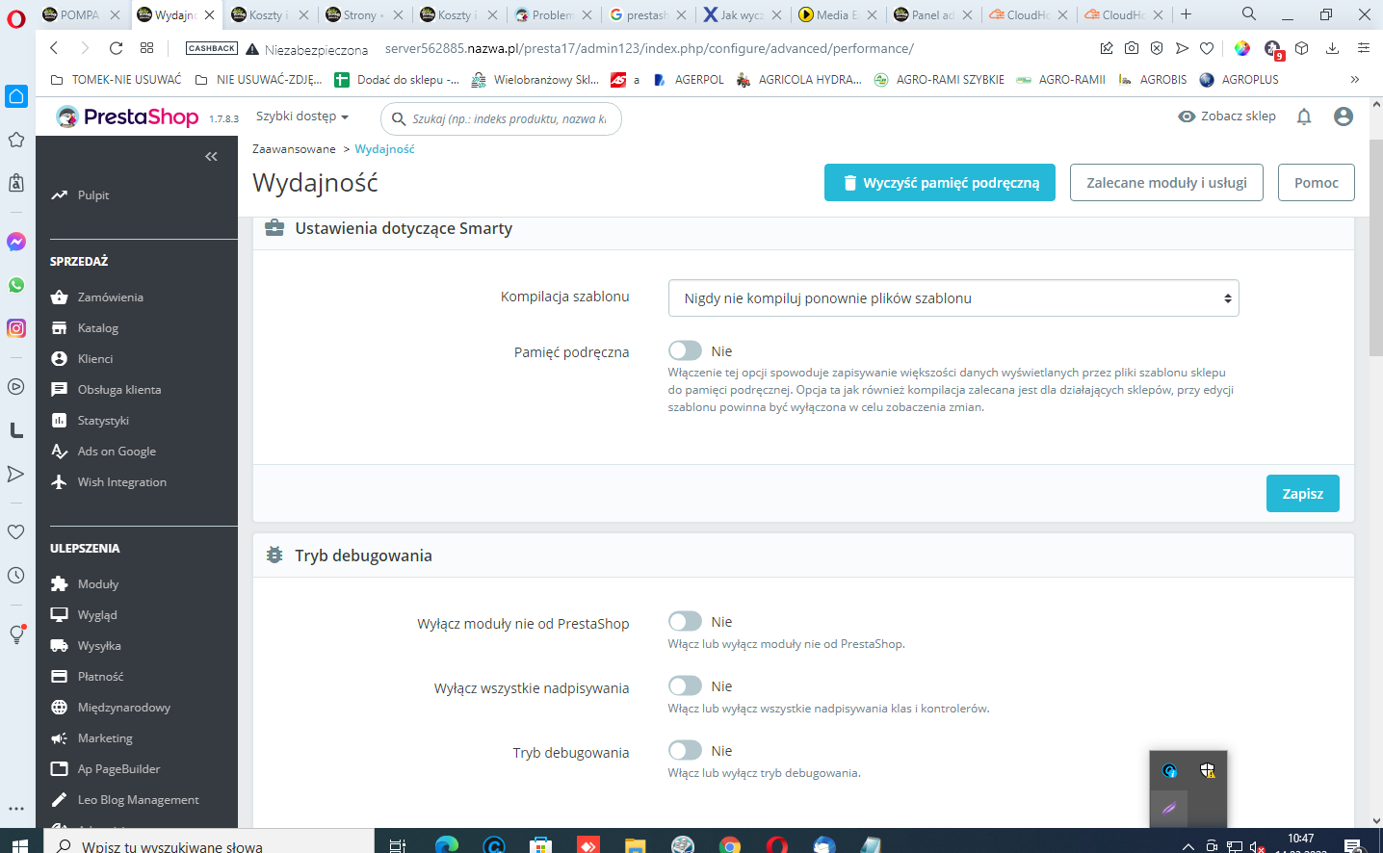Image resolution: width=1383 pixels, height=853 pixels.
Task: Toggle Pamięć podręczna switch
Action: tap(685, 350)
